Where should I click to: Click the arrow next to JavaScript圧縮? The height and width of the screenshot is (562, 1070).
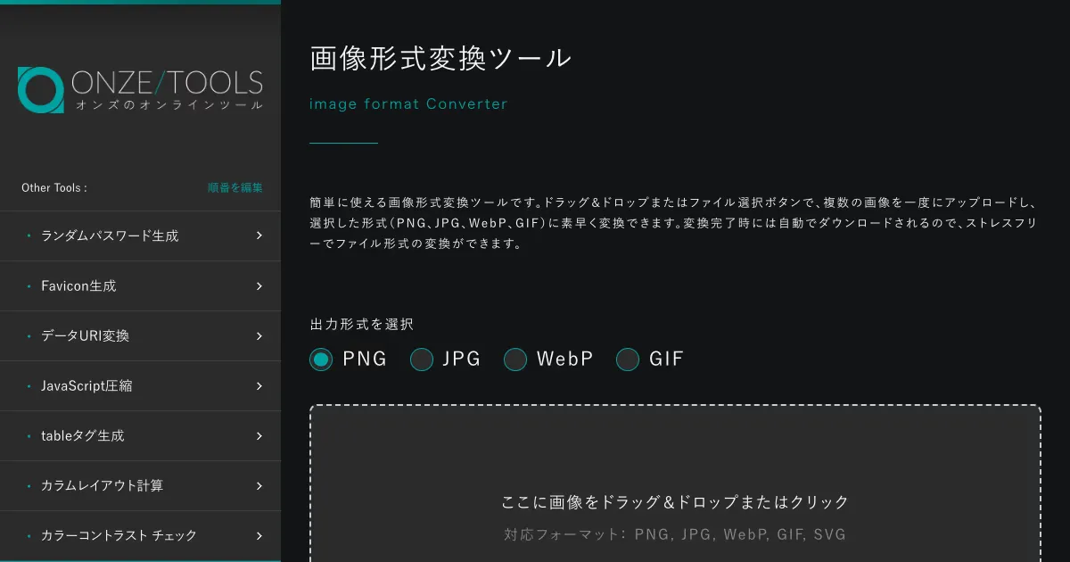pyautogui.click(x=259, y=386)
